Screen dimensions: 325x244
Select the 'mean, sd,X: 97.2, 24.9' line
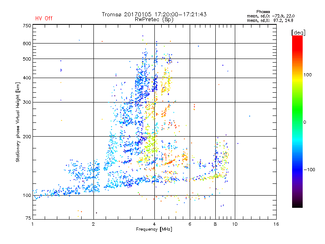click(270, 20)
